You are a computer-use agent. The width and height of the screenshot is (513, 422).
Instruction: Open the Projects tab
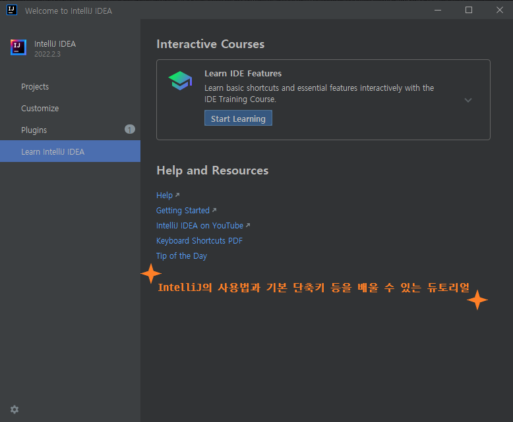click(70, 86)
